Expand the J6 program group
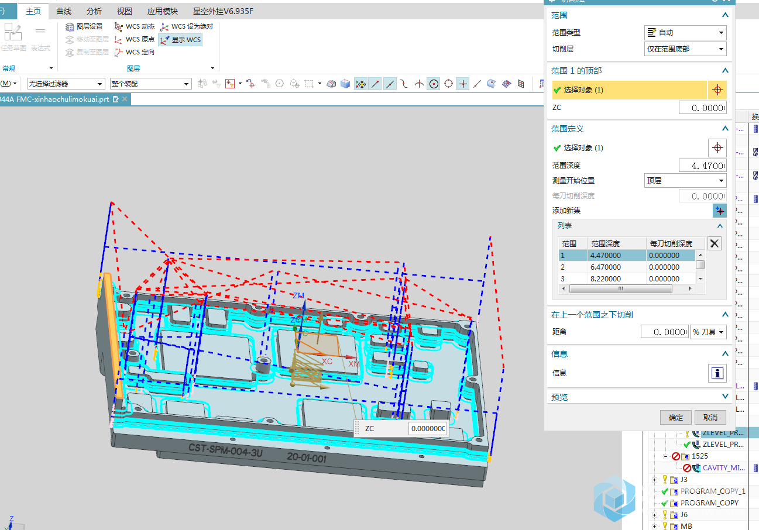759x530 pixels. (655, 515)
